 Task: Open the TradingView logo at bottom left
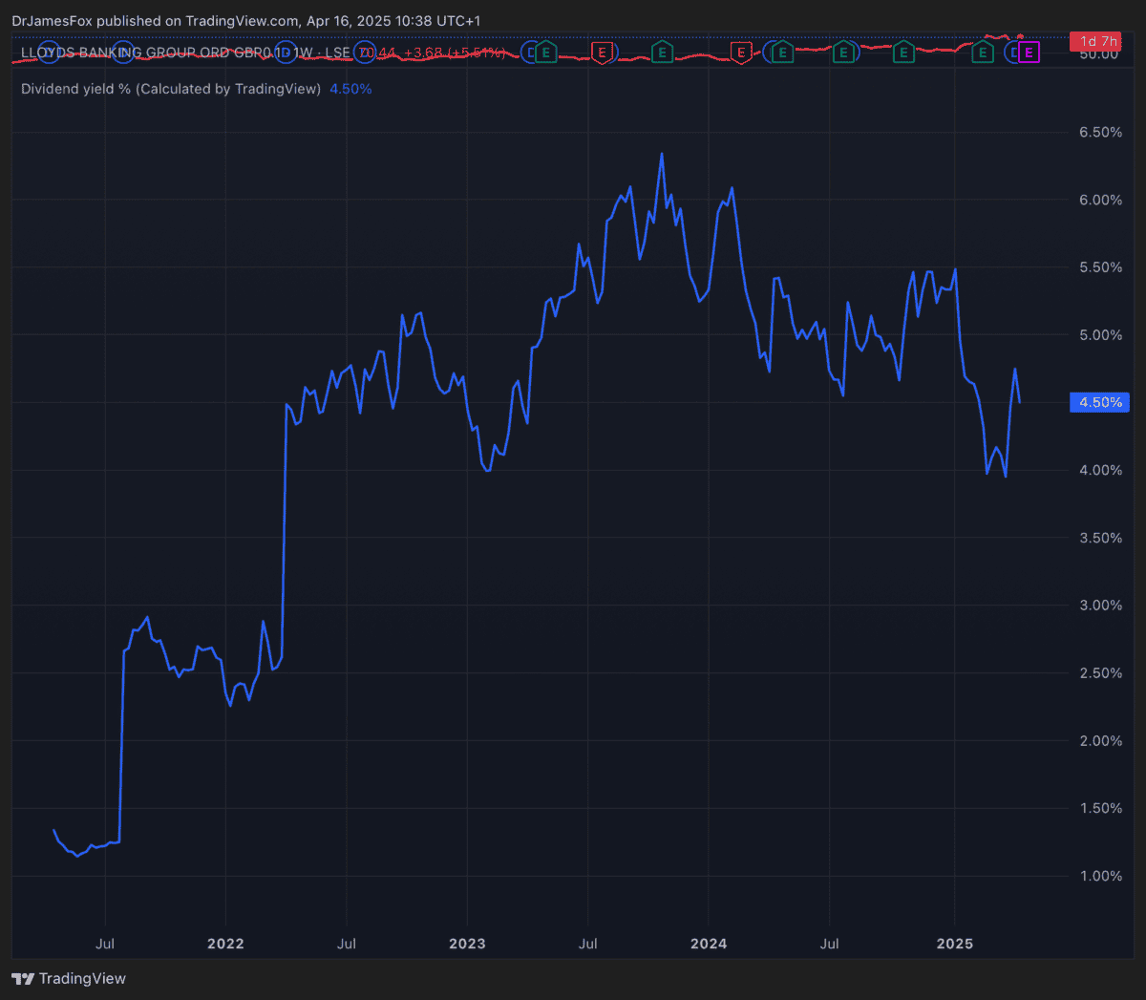69,978
